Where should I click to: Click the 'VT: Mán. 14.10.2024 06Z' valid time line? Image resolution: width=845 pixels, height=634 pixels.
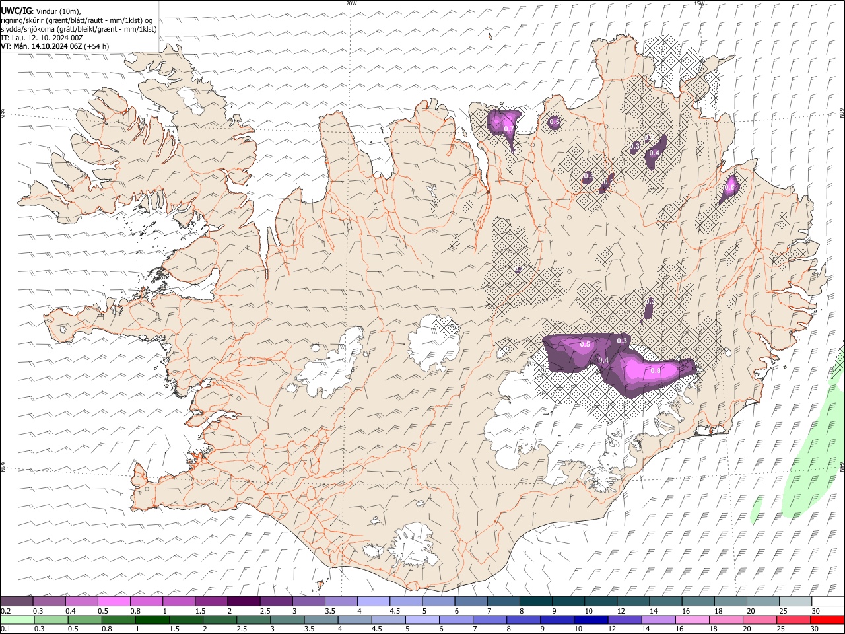(x=55, y=46)
